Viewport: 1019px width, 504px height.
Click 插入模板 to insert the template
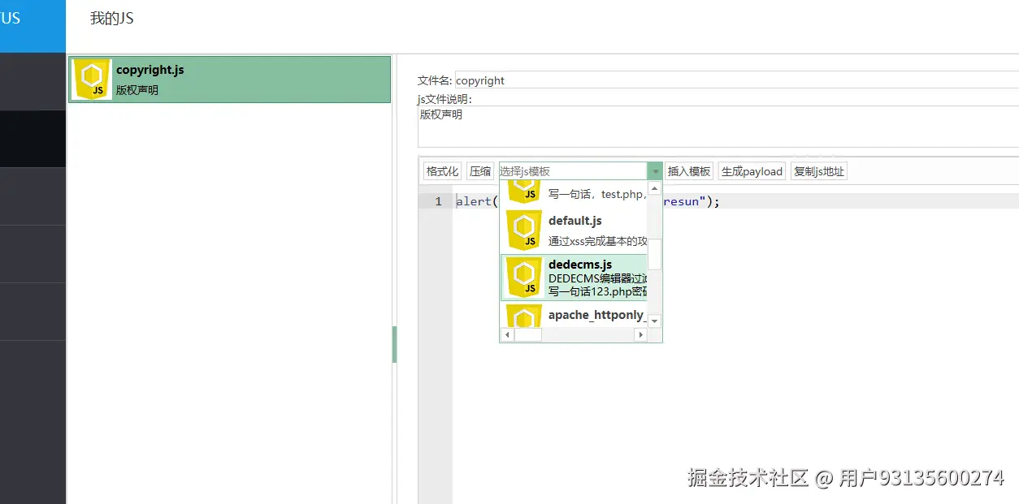689,170
